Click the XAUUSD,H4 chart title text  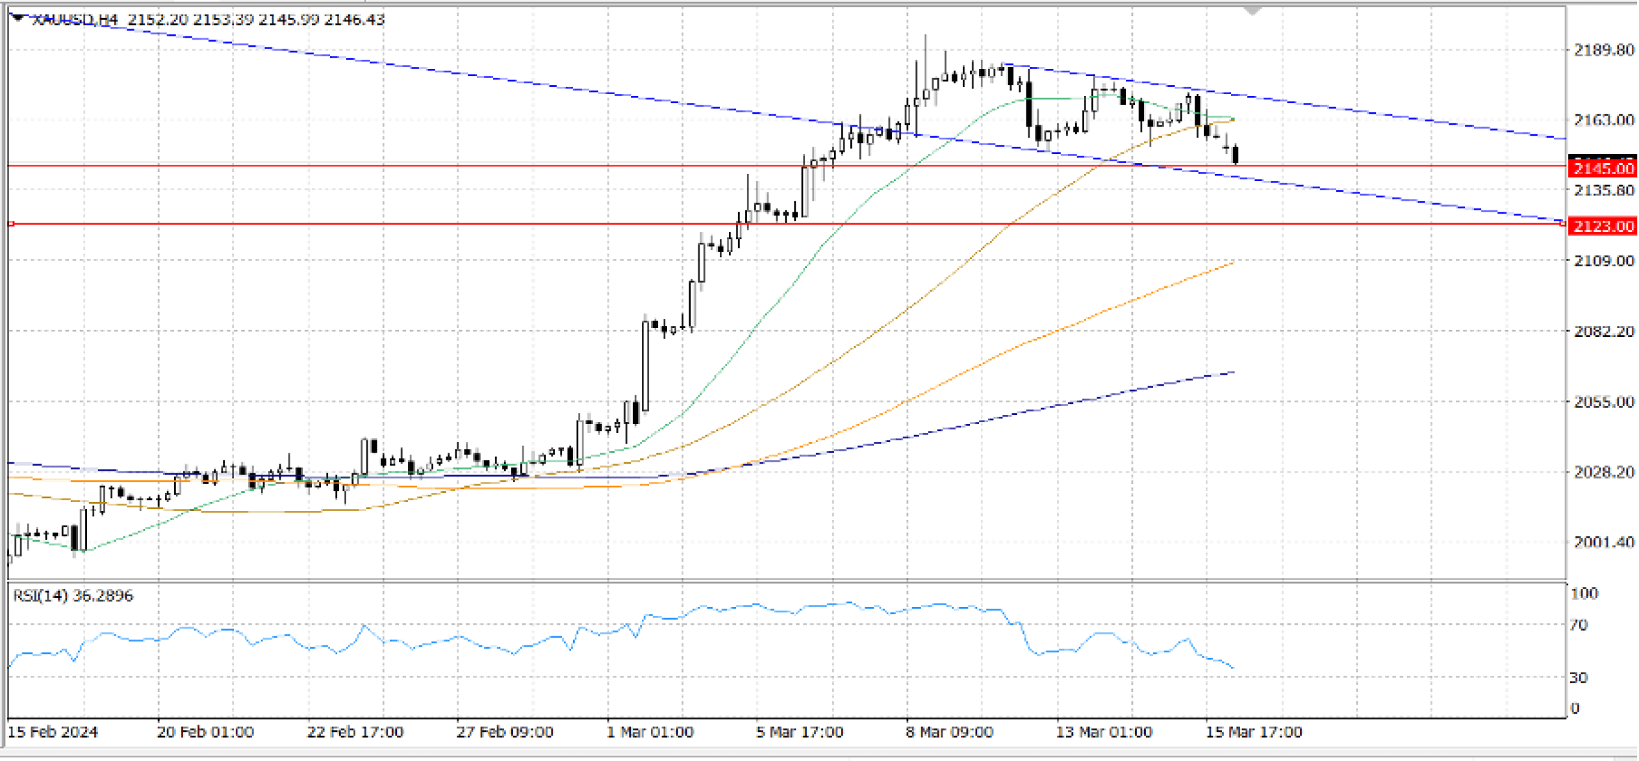[x=75, y=20]
